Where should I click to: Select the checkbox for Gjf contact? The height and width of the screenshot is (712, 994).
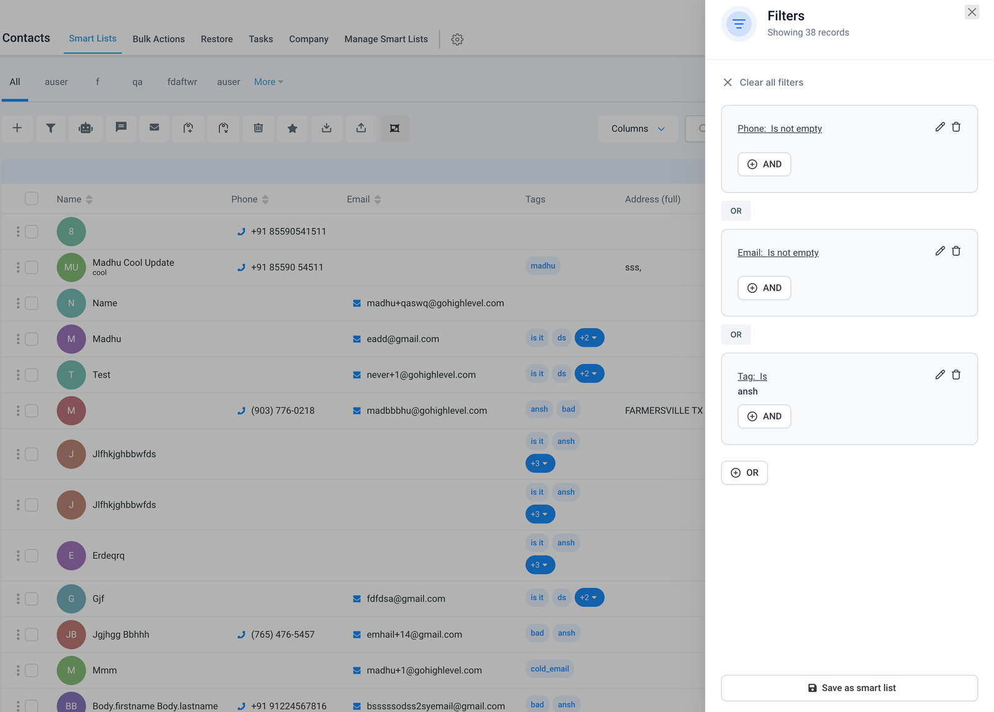coord(32,599)
